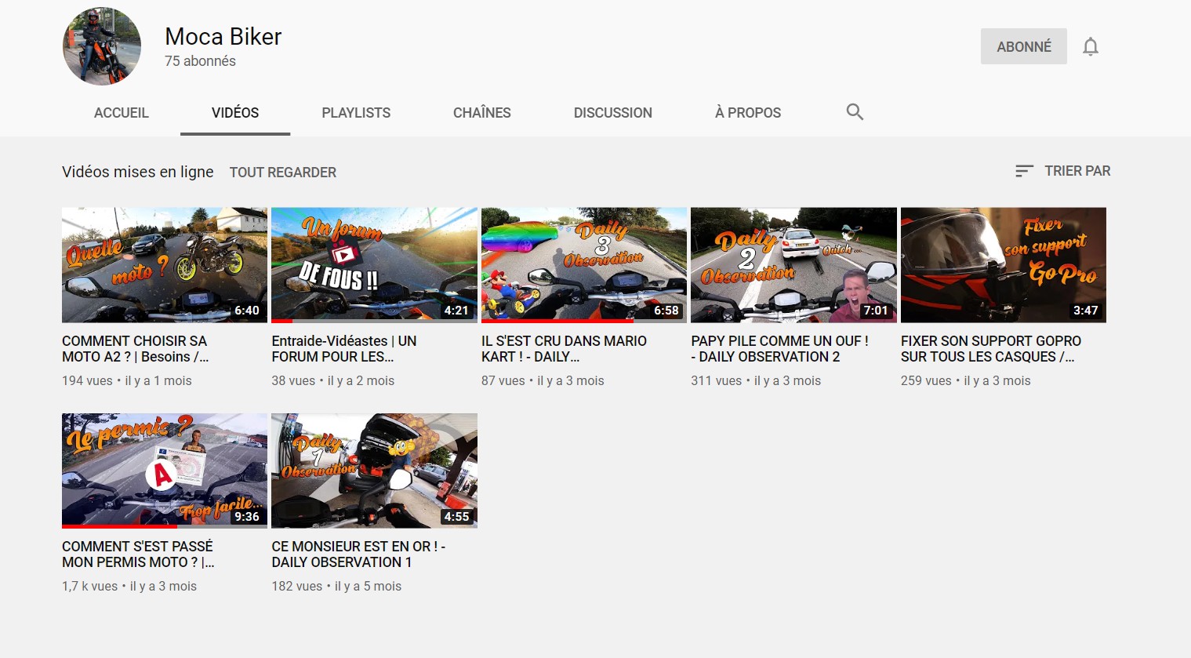The image size is (1191, 658).
Task: Click the 4:55 duration badge
Action: point(456,516)
